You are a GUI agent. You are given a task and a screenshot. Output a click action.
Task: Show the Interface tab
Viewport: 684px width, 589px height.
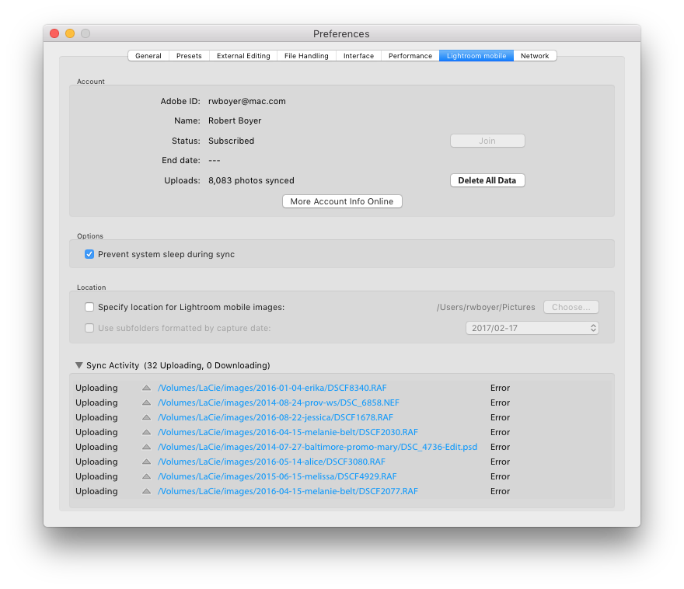click(358, 56)
